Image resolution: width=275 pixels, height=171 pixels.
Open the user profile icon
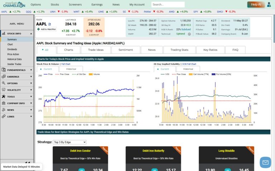[269, 5]
